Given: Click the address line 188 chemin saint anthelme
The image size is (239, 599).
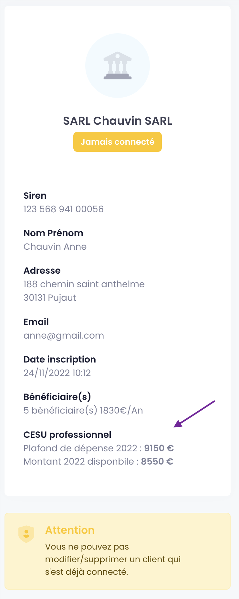Looking at the screenshot, I should point(84,284).
